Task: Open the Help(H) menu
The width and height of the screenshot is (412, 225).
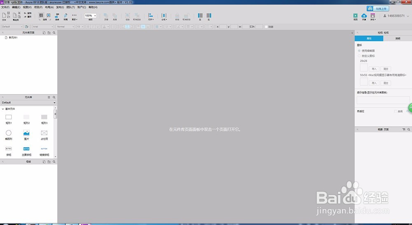Action: (93, 7)
